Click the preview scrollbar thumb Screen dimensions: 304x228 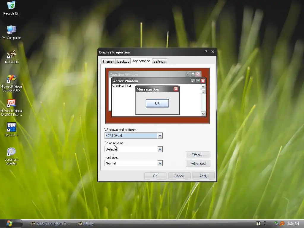click(x=203, y=91)
